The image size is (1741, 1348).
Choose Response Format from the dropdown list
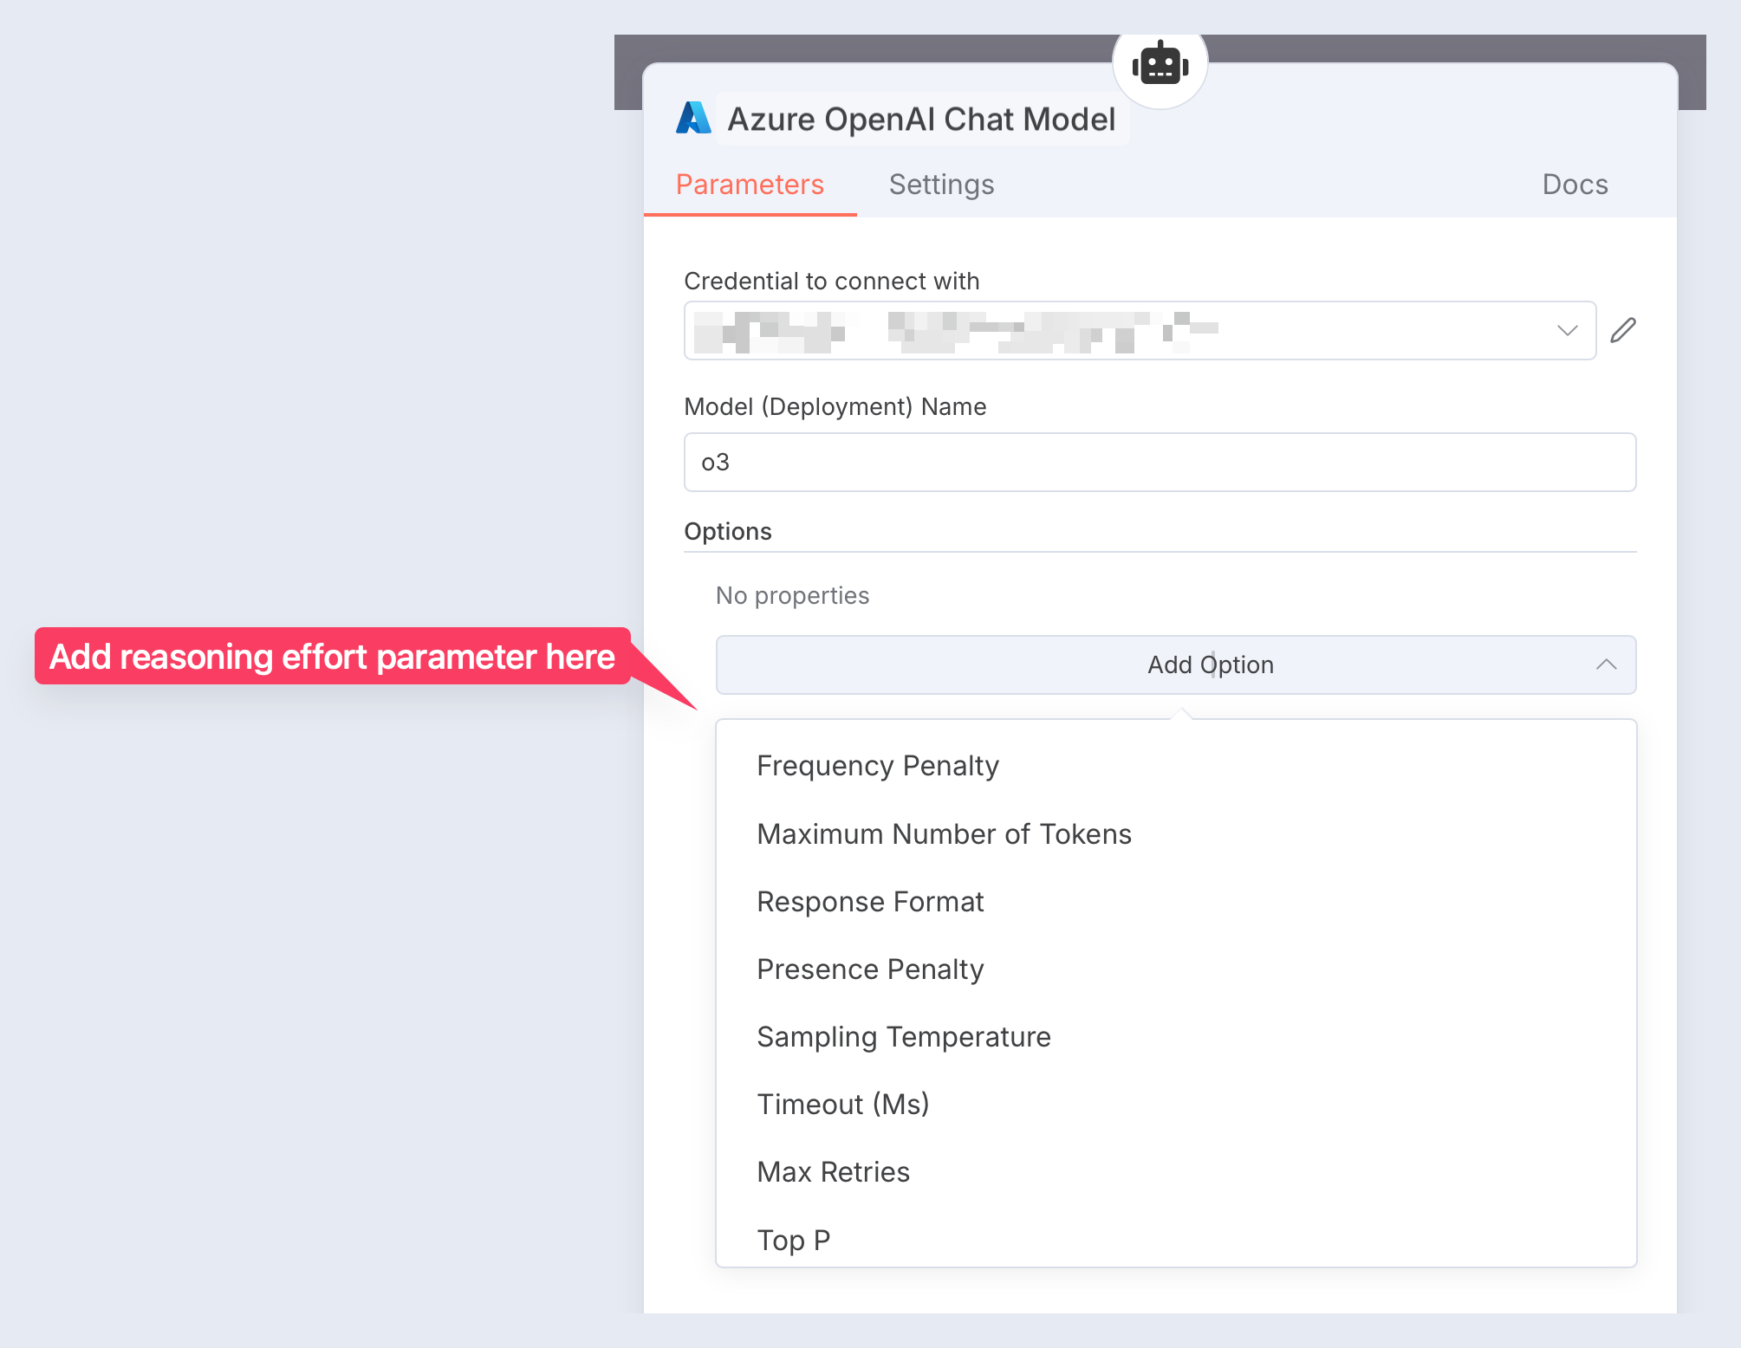click(x=870, y=901)
